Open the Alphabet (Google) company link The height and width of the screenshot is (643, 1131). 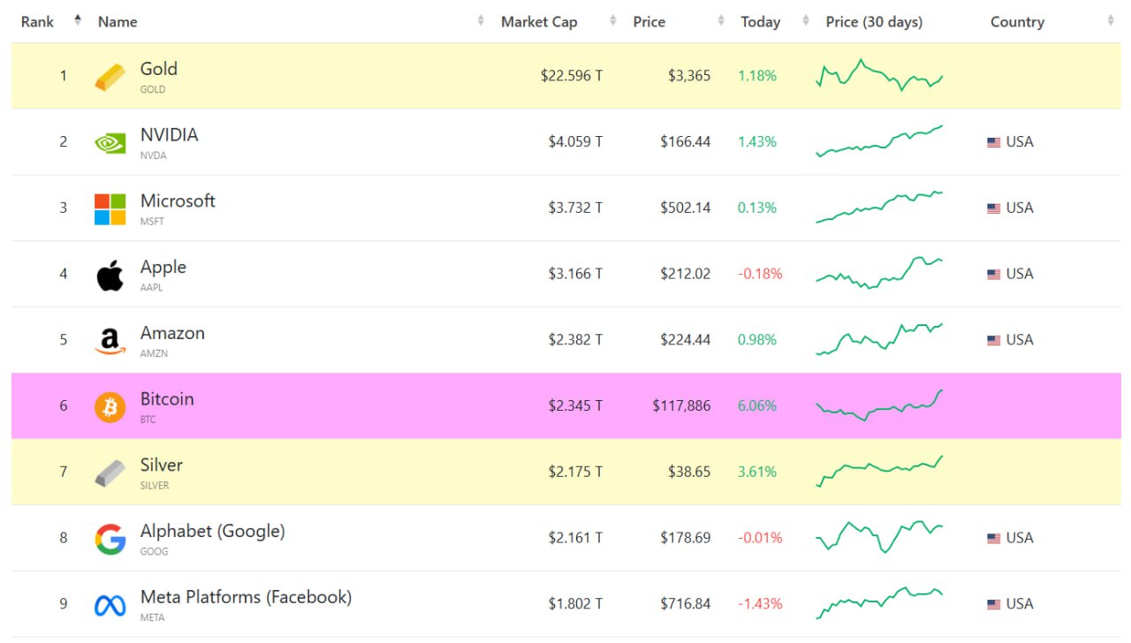point(213,532)
